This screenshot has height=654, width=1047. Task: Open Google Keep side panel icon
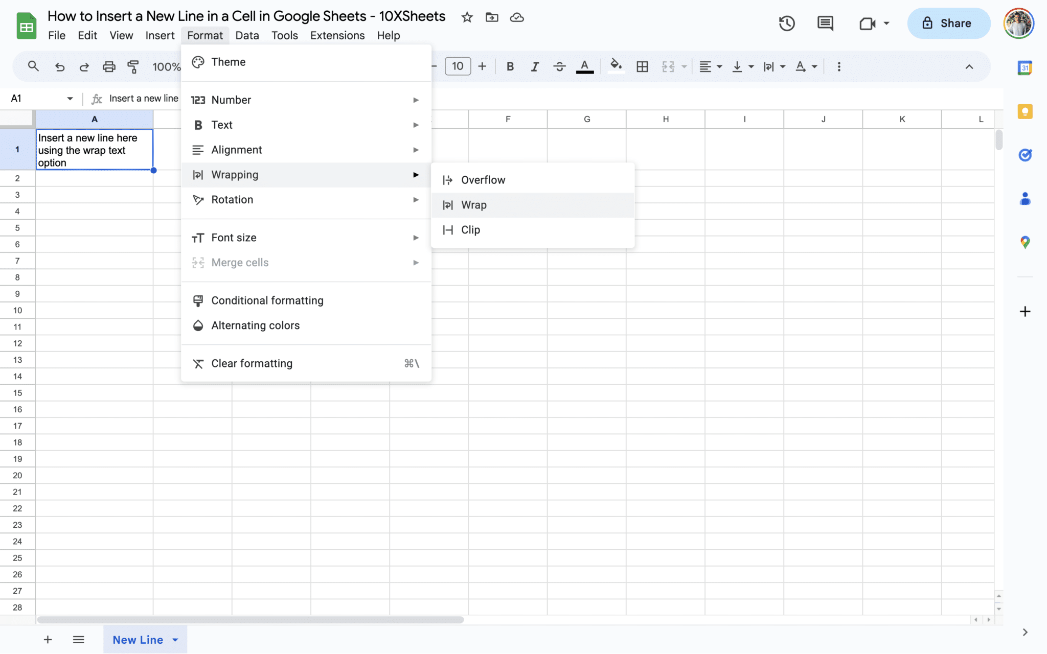tap(1025, 111)
